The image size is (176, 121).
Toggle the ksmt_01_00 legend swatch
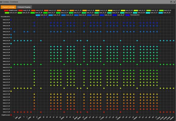tap(20, 10)
